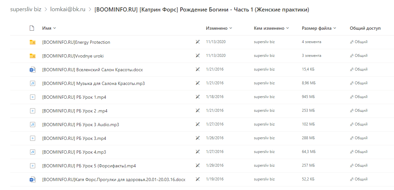Click the Vvodnye uroki folder icon

(x=32, y=56)
